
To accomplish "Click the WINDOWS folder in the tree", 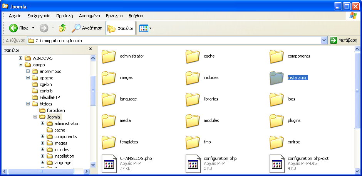I will point(42,58).
